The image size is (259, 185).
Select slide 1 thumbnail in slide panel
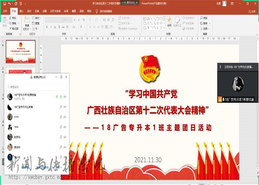tap(21, 51)
